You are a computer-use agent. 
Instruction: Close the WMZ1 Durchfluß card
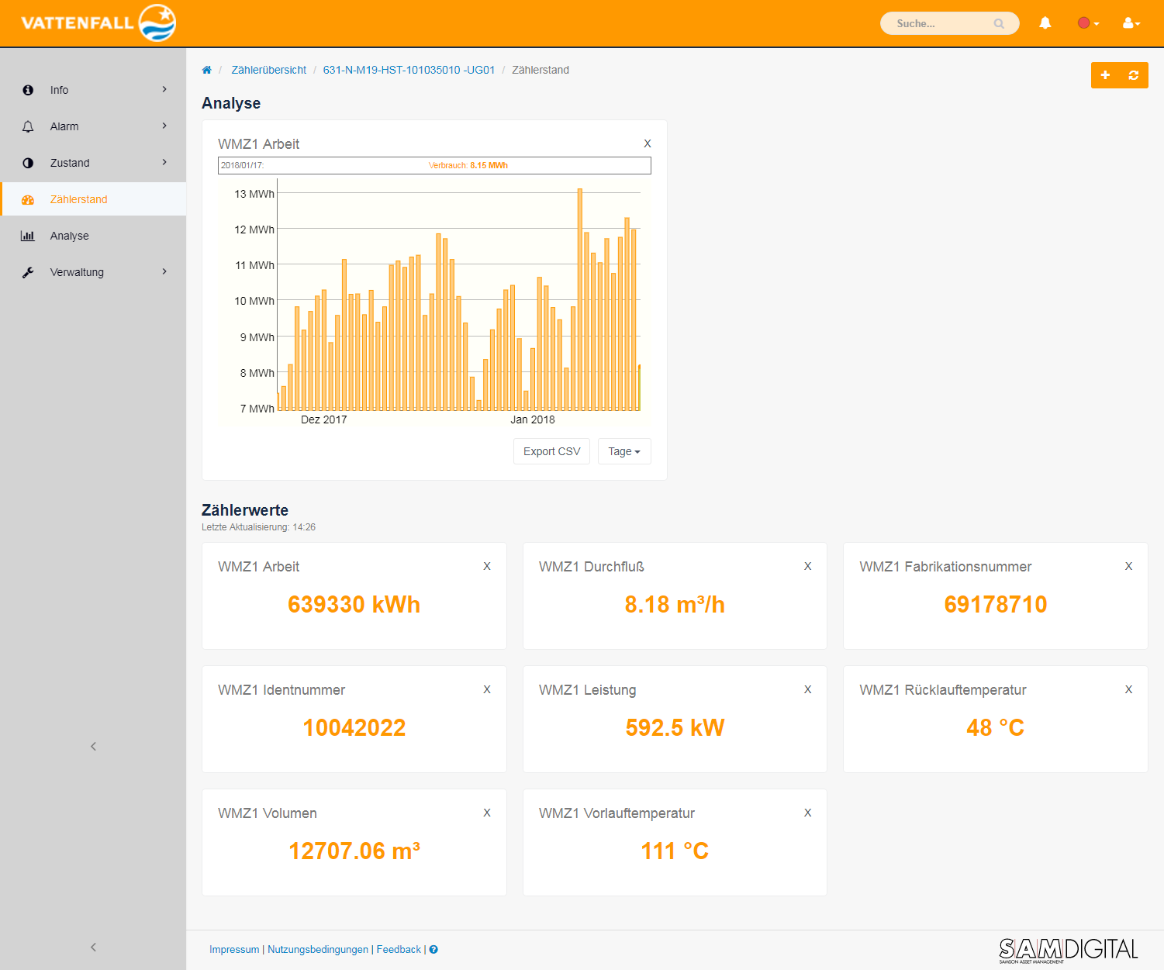[808, 566]
